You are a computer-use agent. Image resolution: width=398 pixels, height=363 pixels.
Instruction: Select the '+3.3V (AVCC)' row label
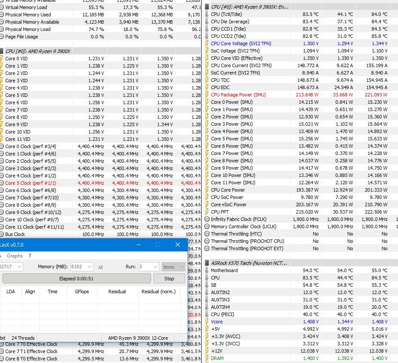(225, 336)
